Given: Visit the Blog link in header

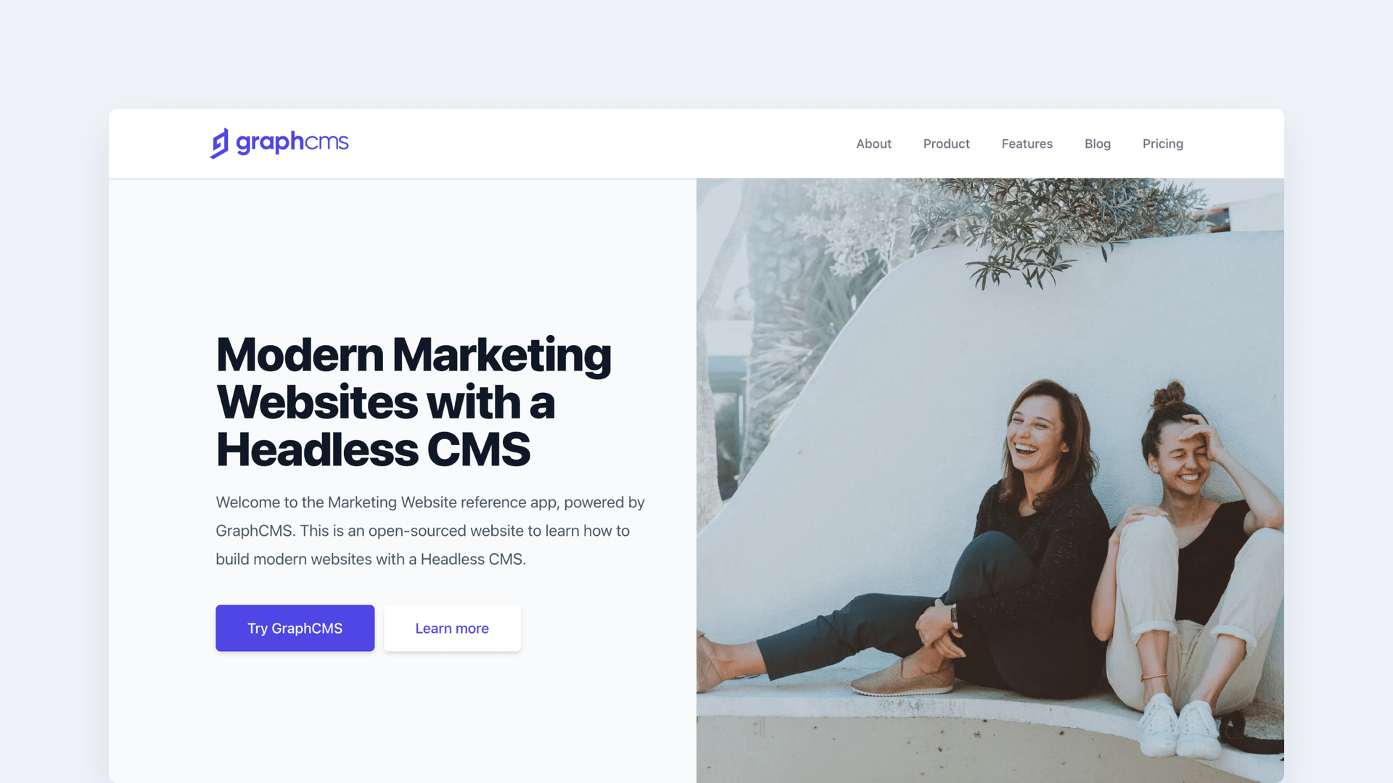Looking at the screenshot, I should tap(1097, 144).
